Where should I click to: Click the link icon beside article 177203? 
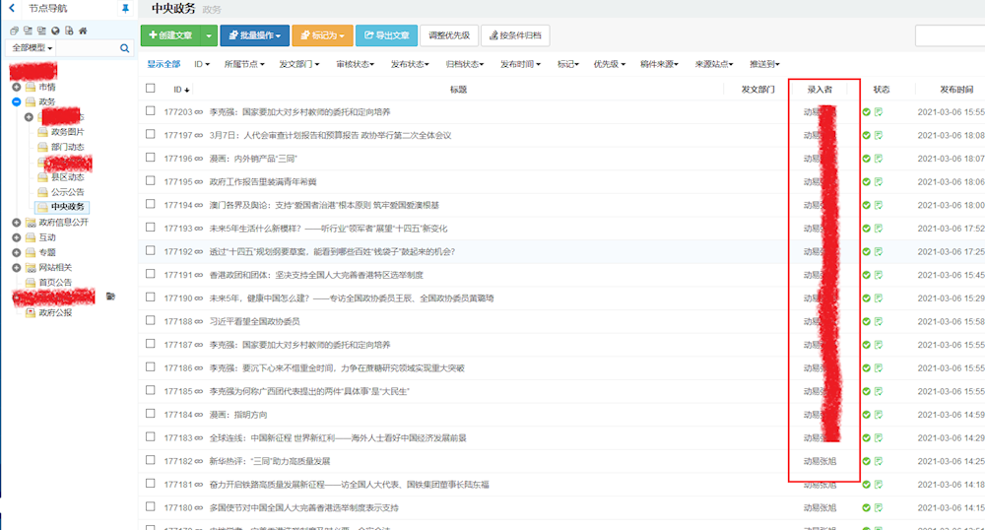coord(199,112)
